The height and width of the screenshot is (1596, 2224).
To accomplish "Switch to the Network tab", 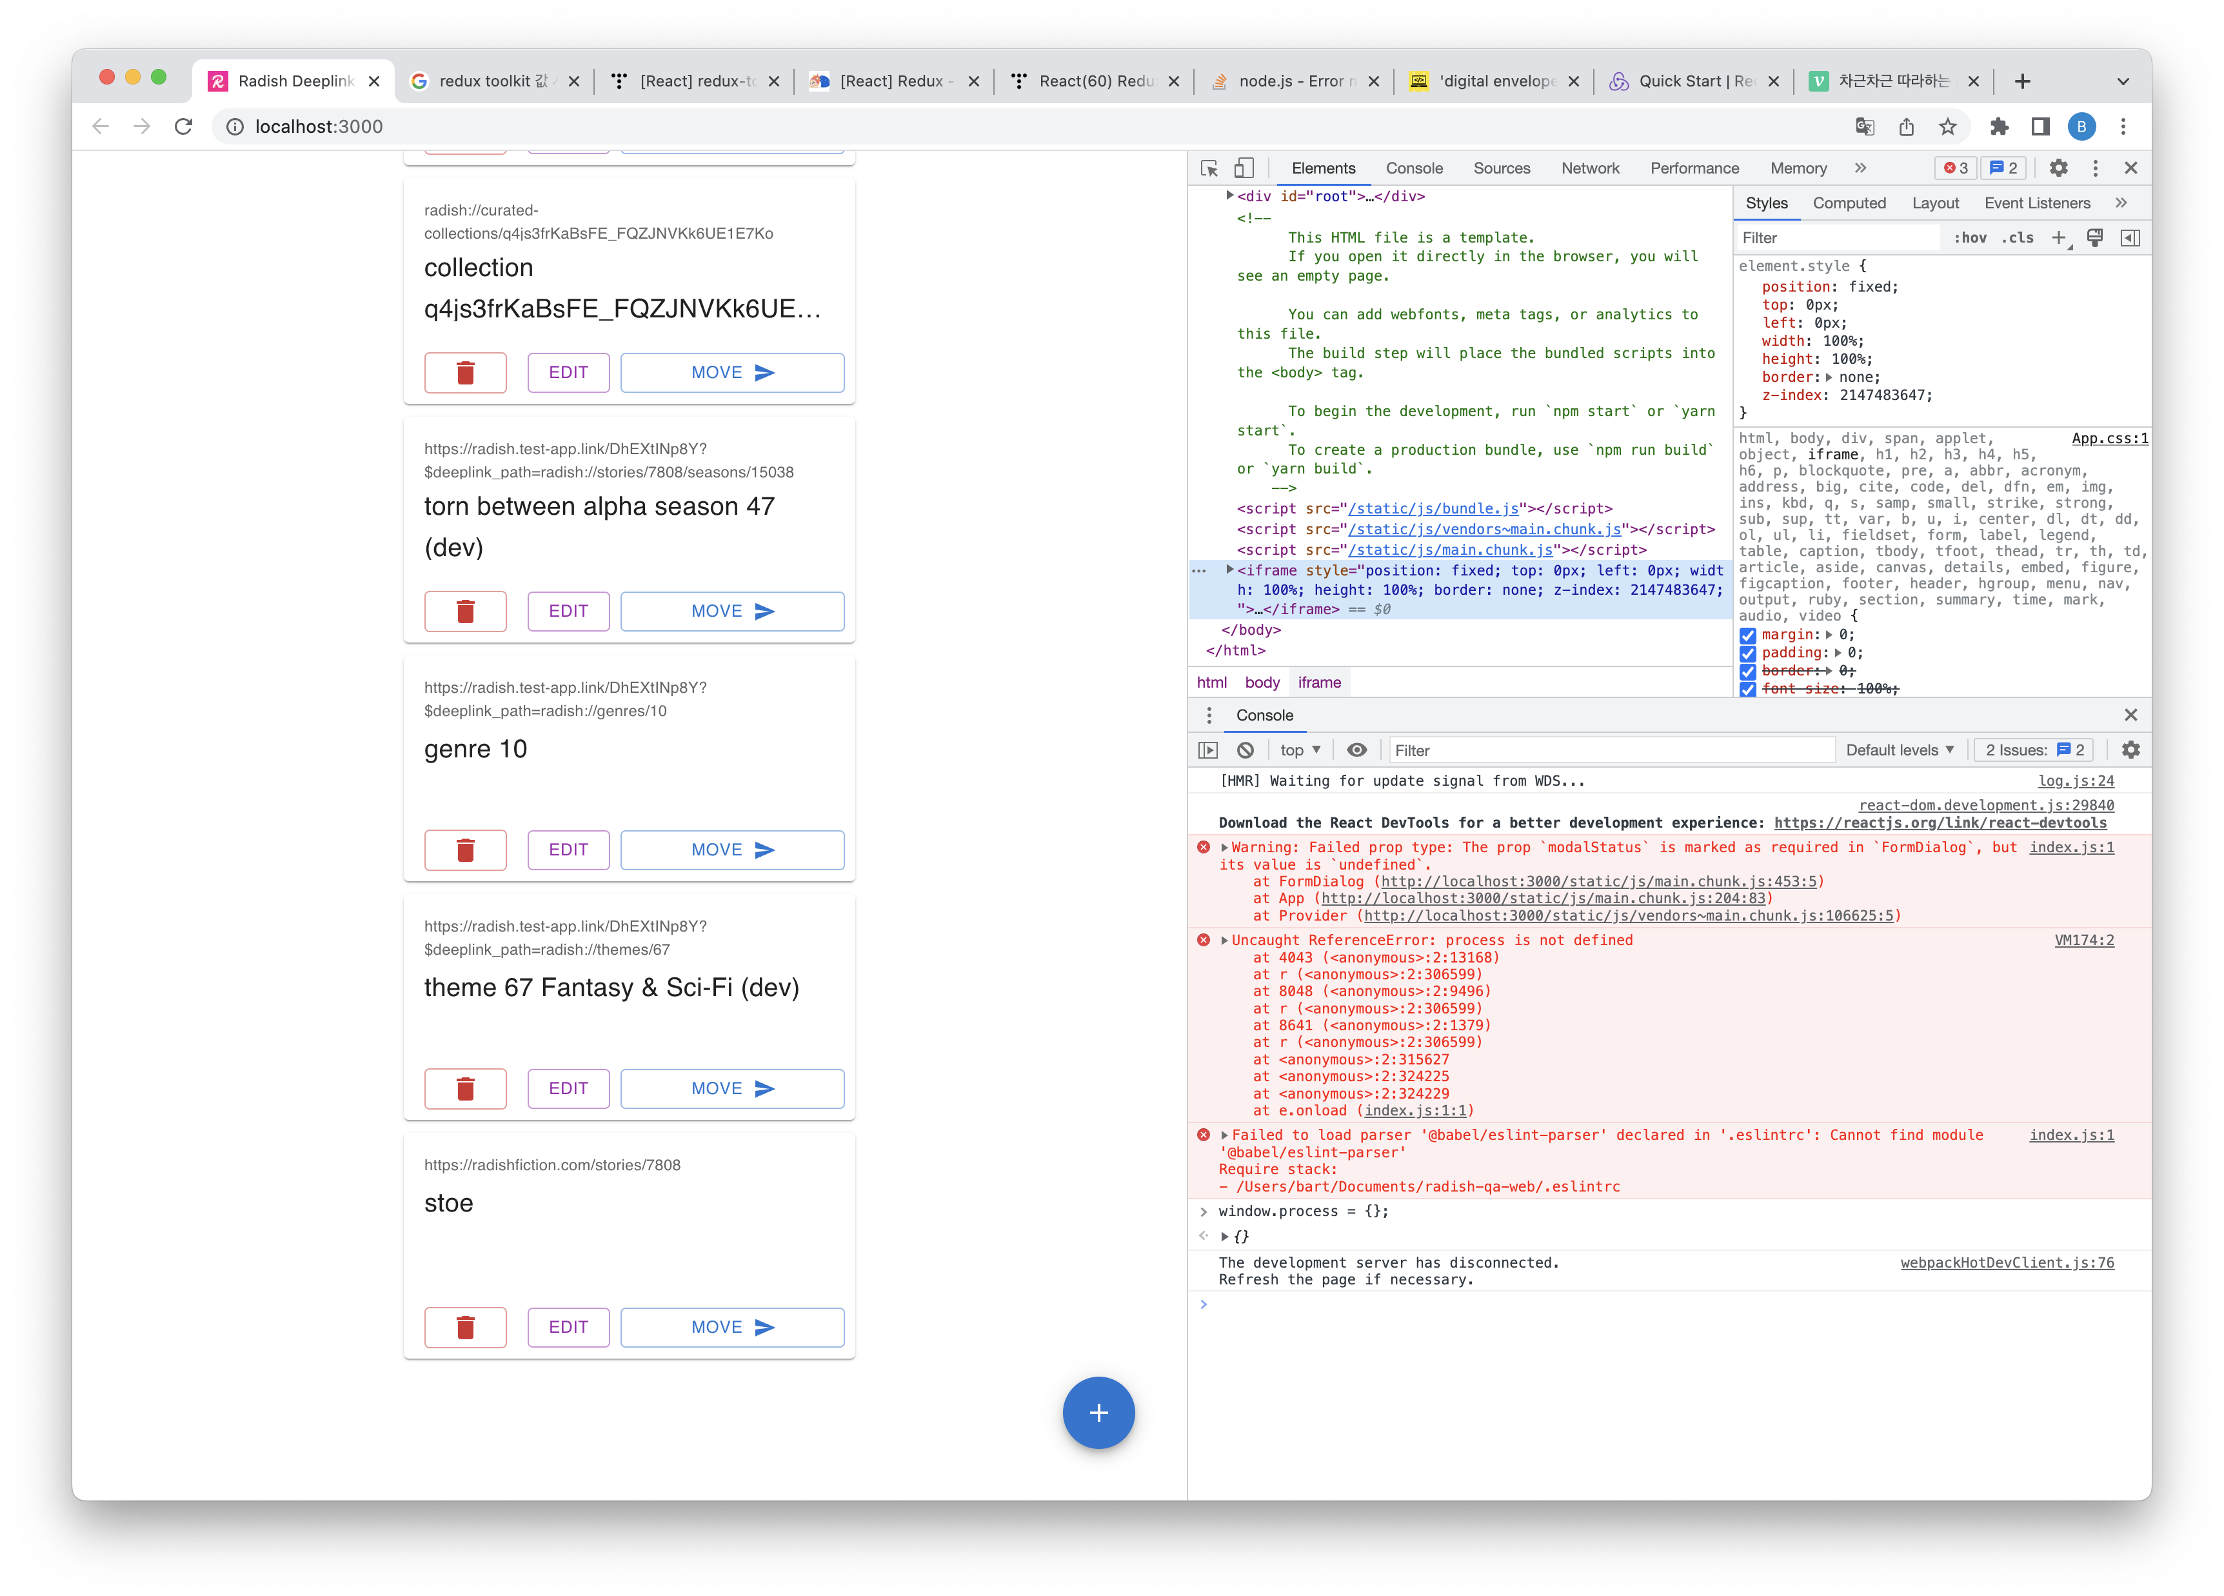I will click(1589, 168).
